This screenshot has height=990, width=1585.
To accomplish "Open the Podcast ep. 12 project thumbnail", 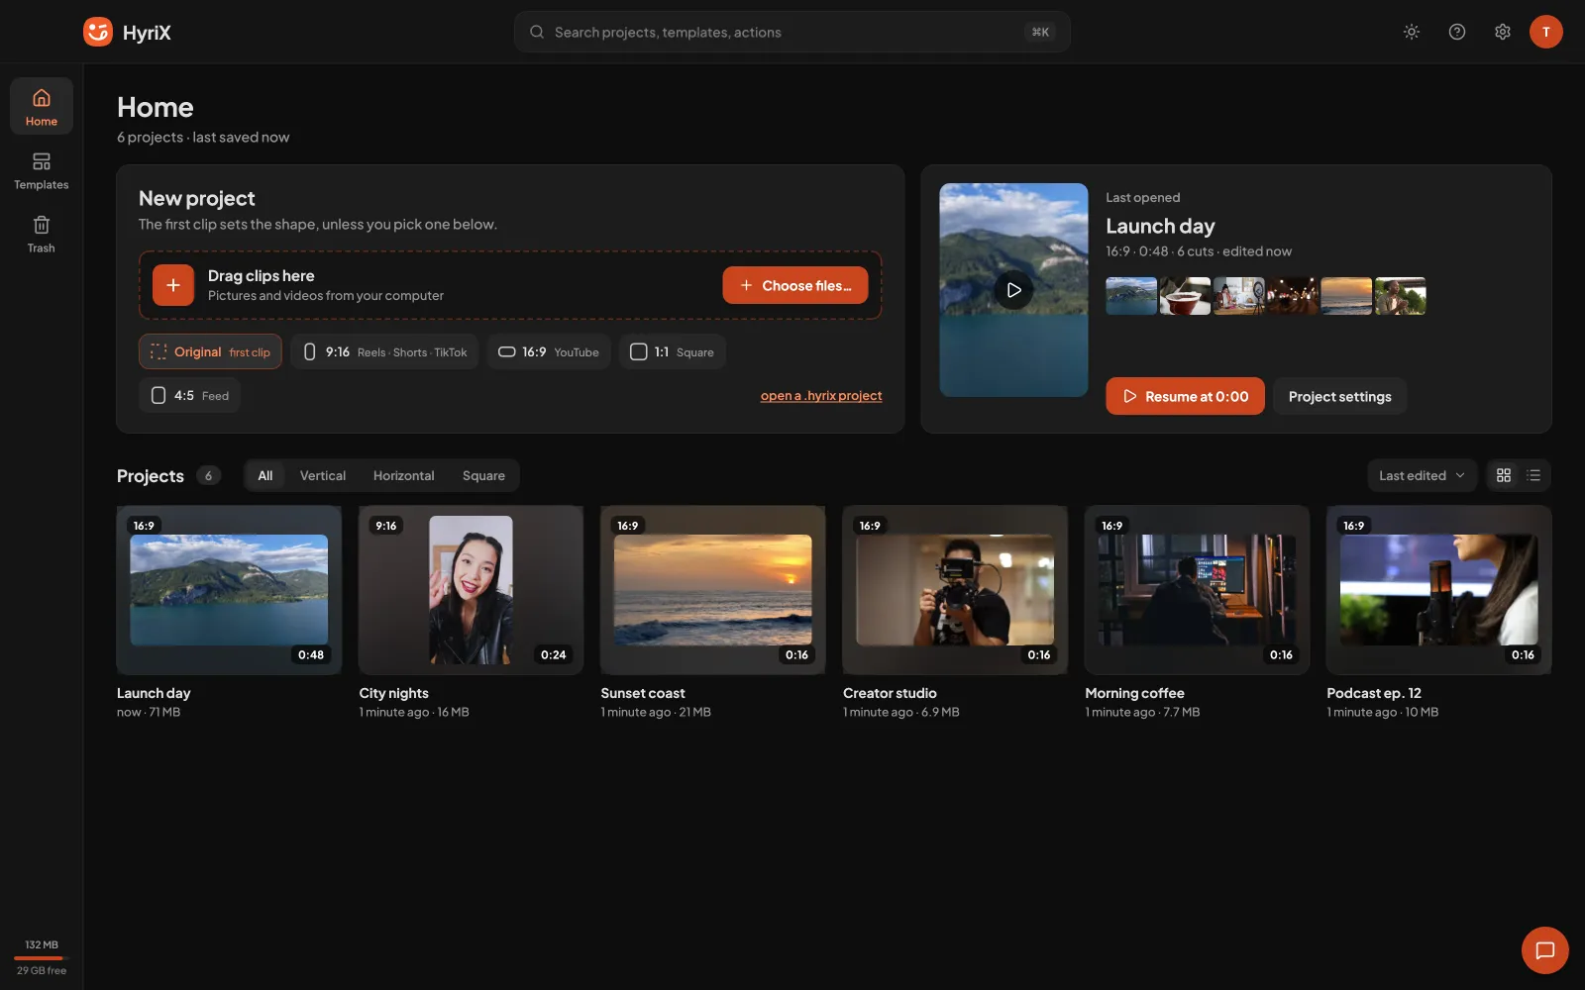I will pyautogui.click(x=1438, y=590).
